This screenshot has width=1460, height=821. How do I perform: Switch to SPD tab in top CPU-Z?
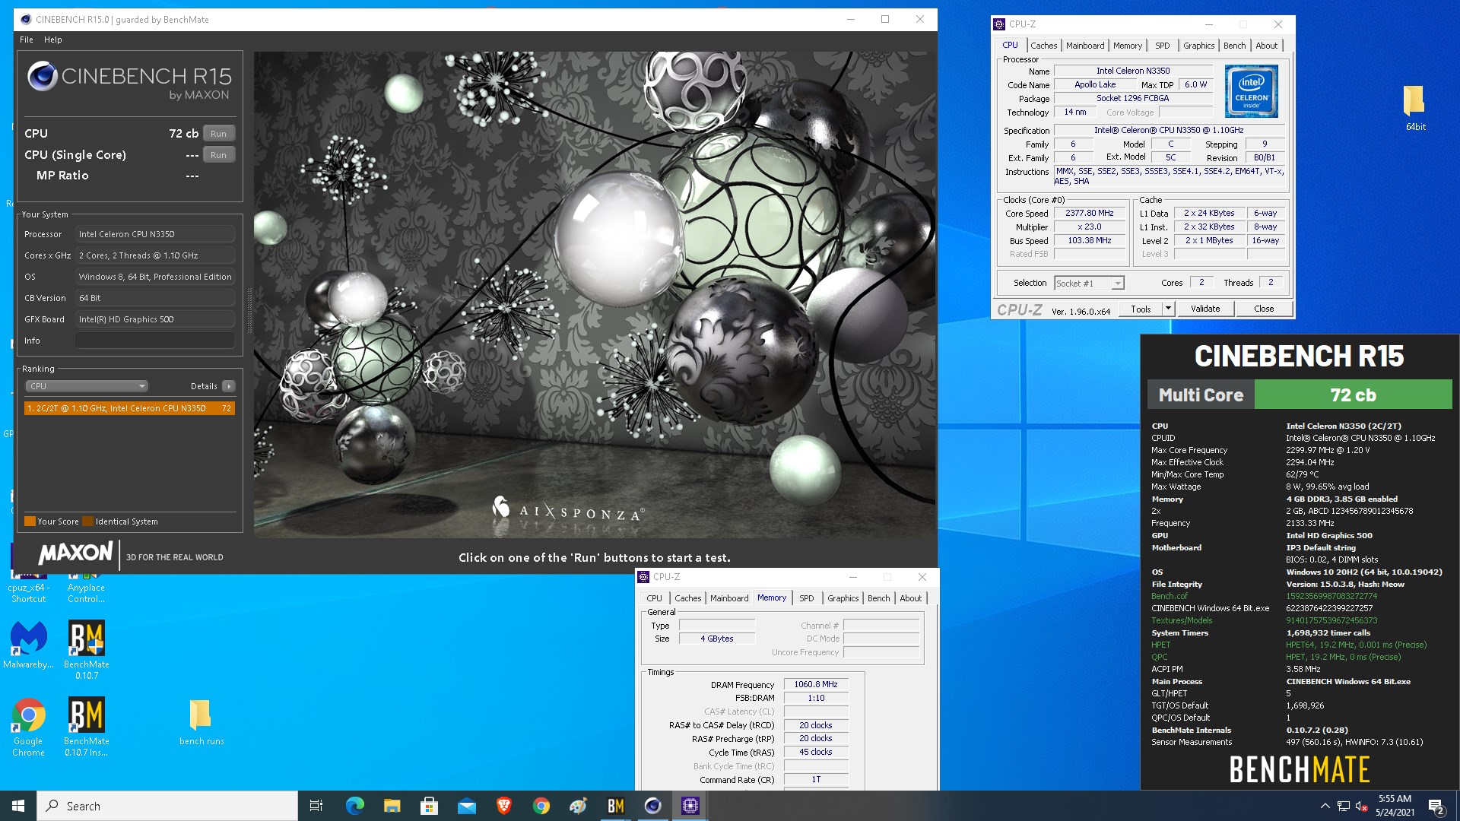[x=1162, y=46]
